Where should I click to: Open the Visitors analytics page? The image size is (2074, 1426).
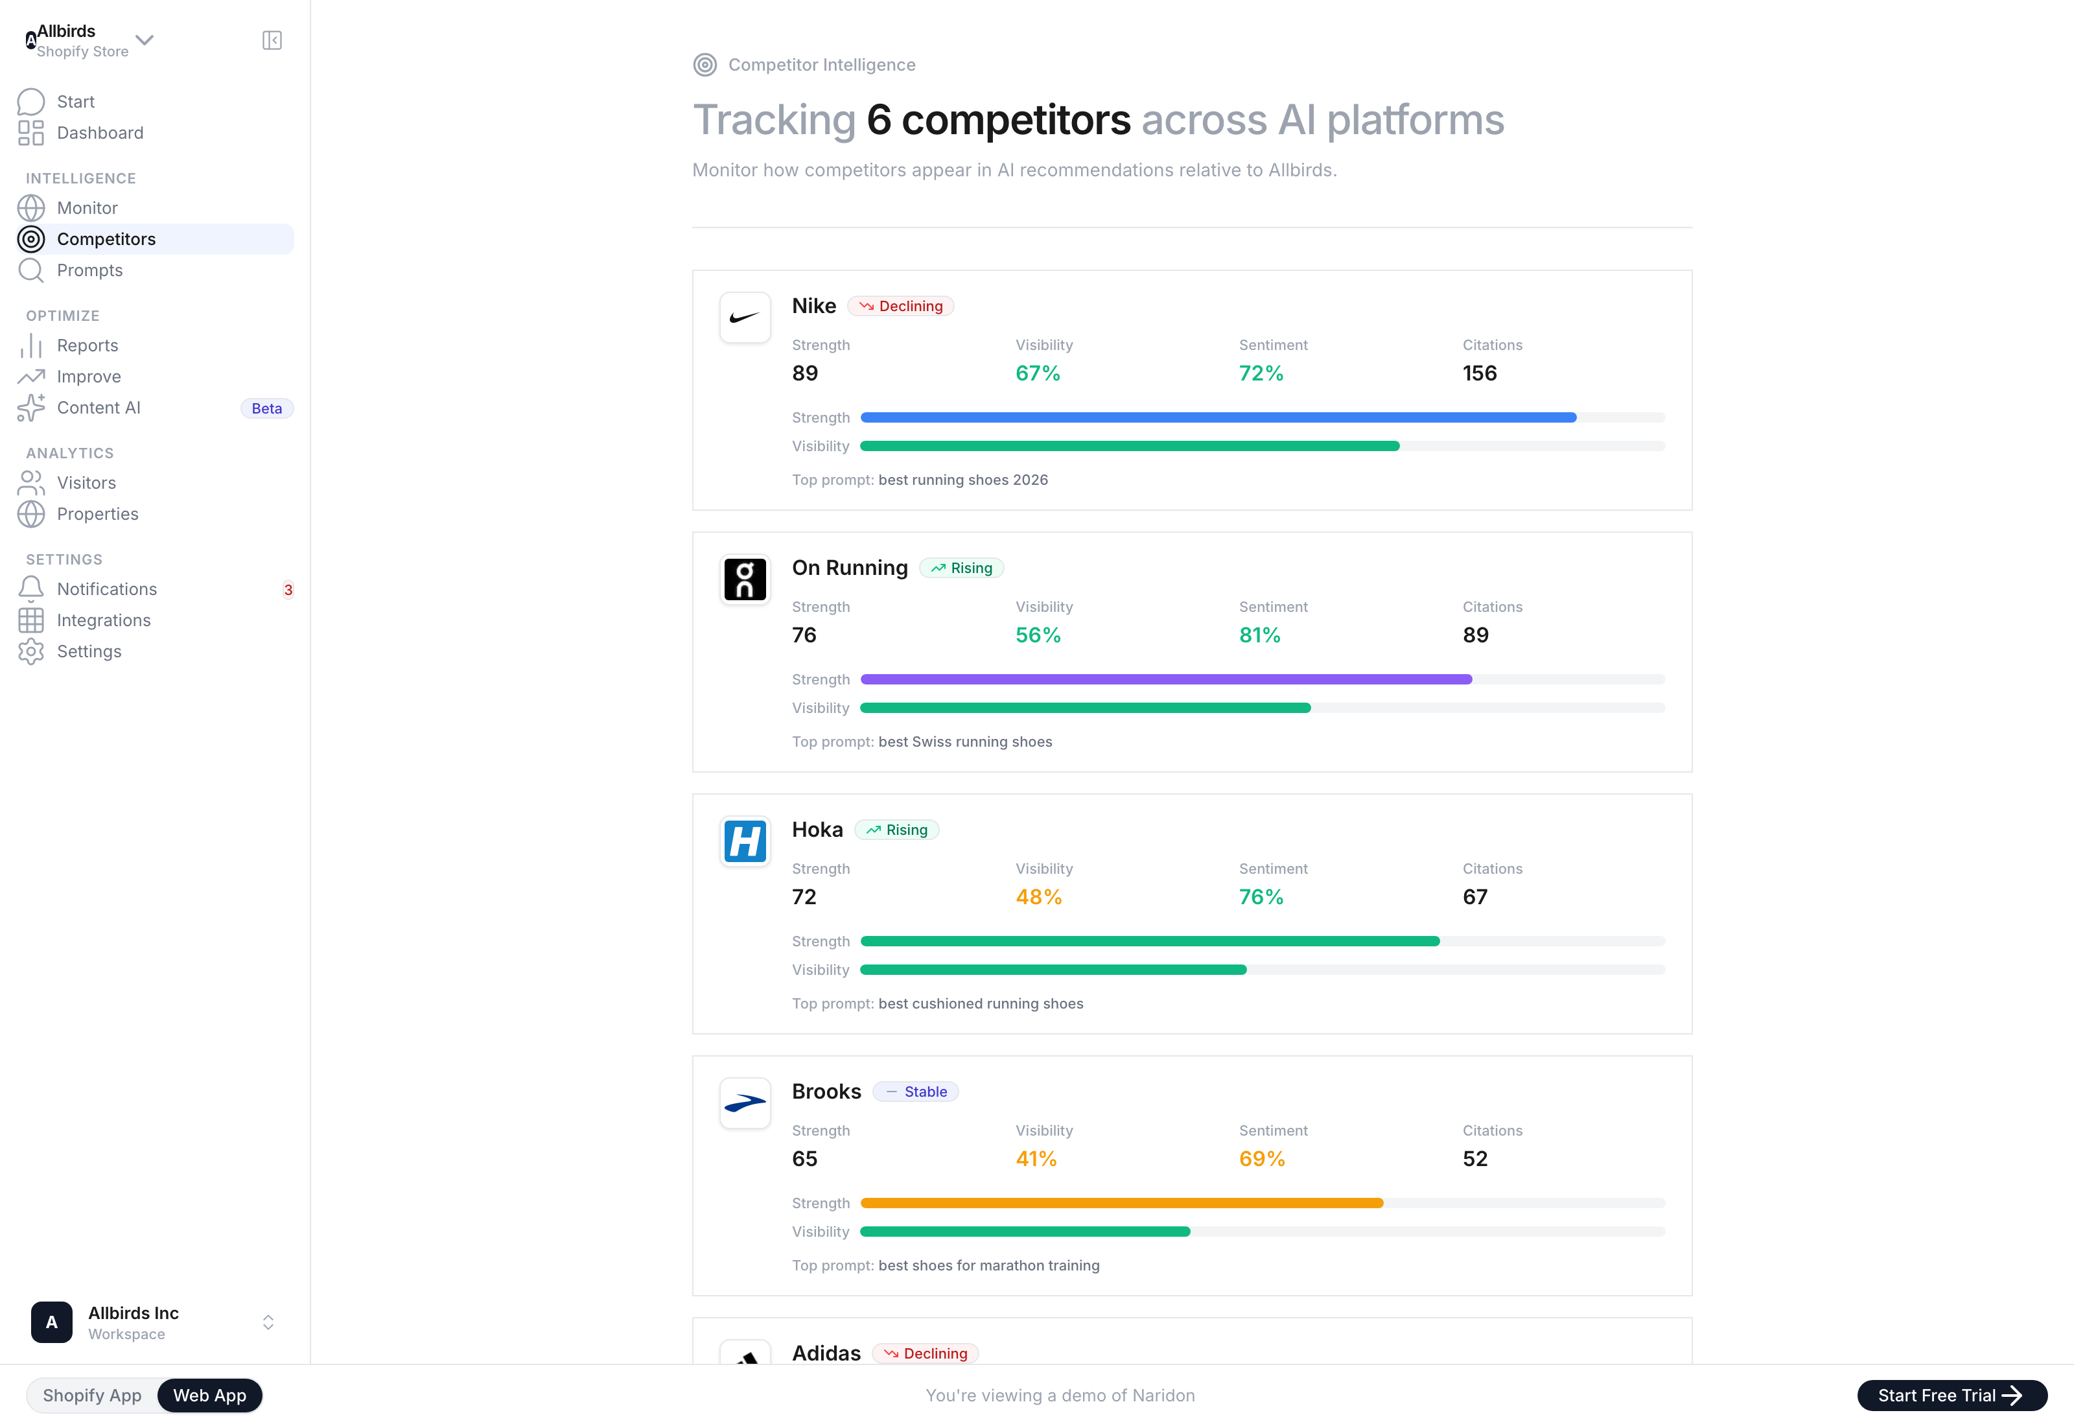156,484
